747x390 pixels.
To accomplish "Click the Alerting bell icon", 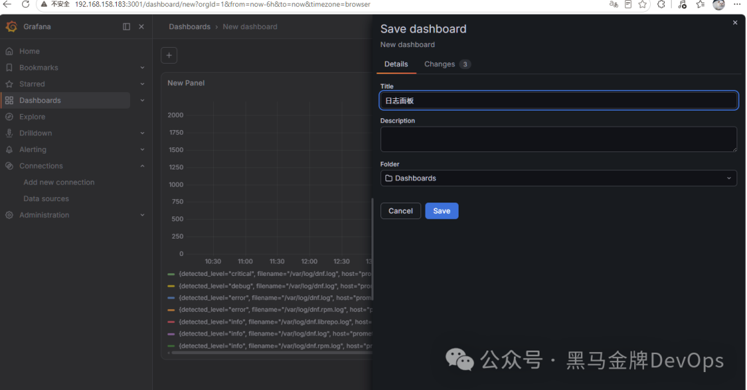I will pyautogui.click(x=9, y=149).
